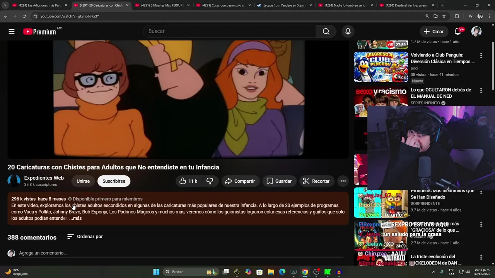Click Agrega un comentario field
Image resolution: width=495 pixels, height=278 pixels.
[x=181, y=253]
